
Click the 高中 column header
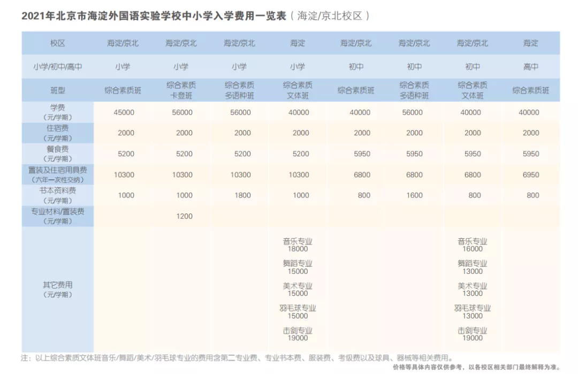click(530, 67)
